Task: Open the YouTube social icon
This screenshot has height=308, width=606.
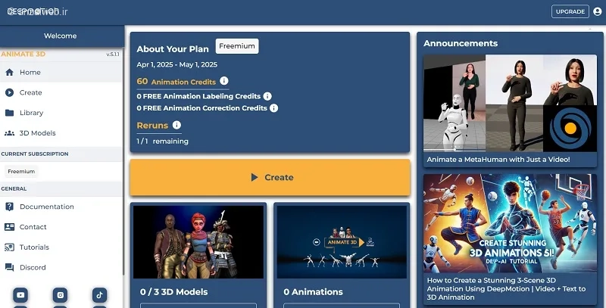Action: (20, 295)
